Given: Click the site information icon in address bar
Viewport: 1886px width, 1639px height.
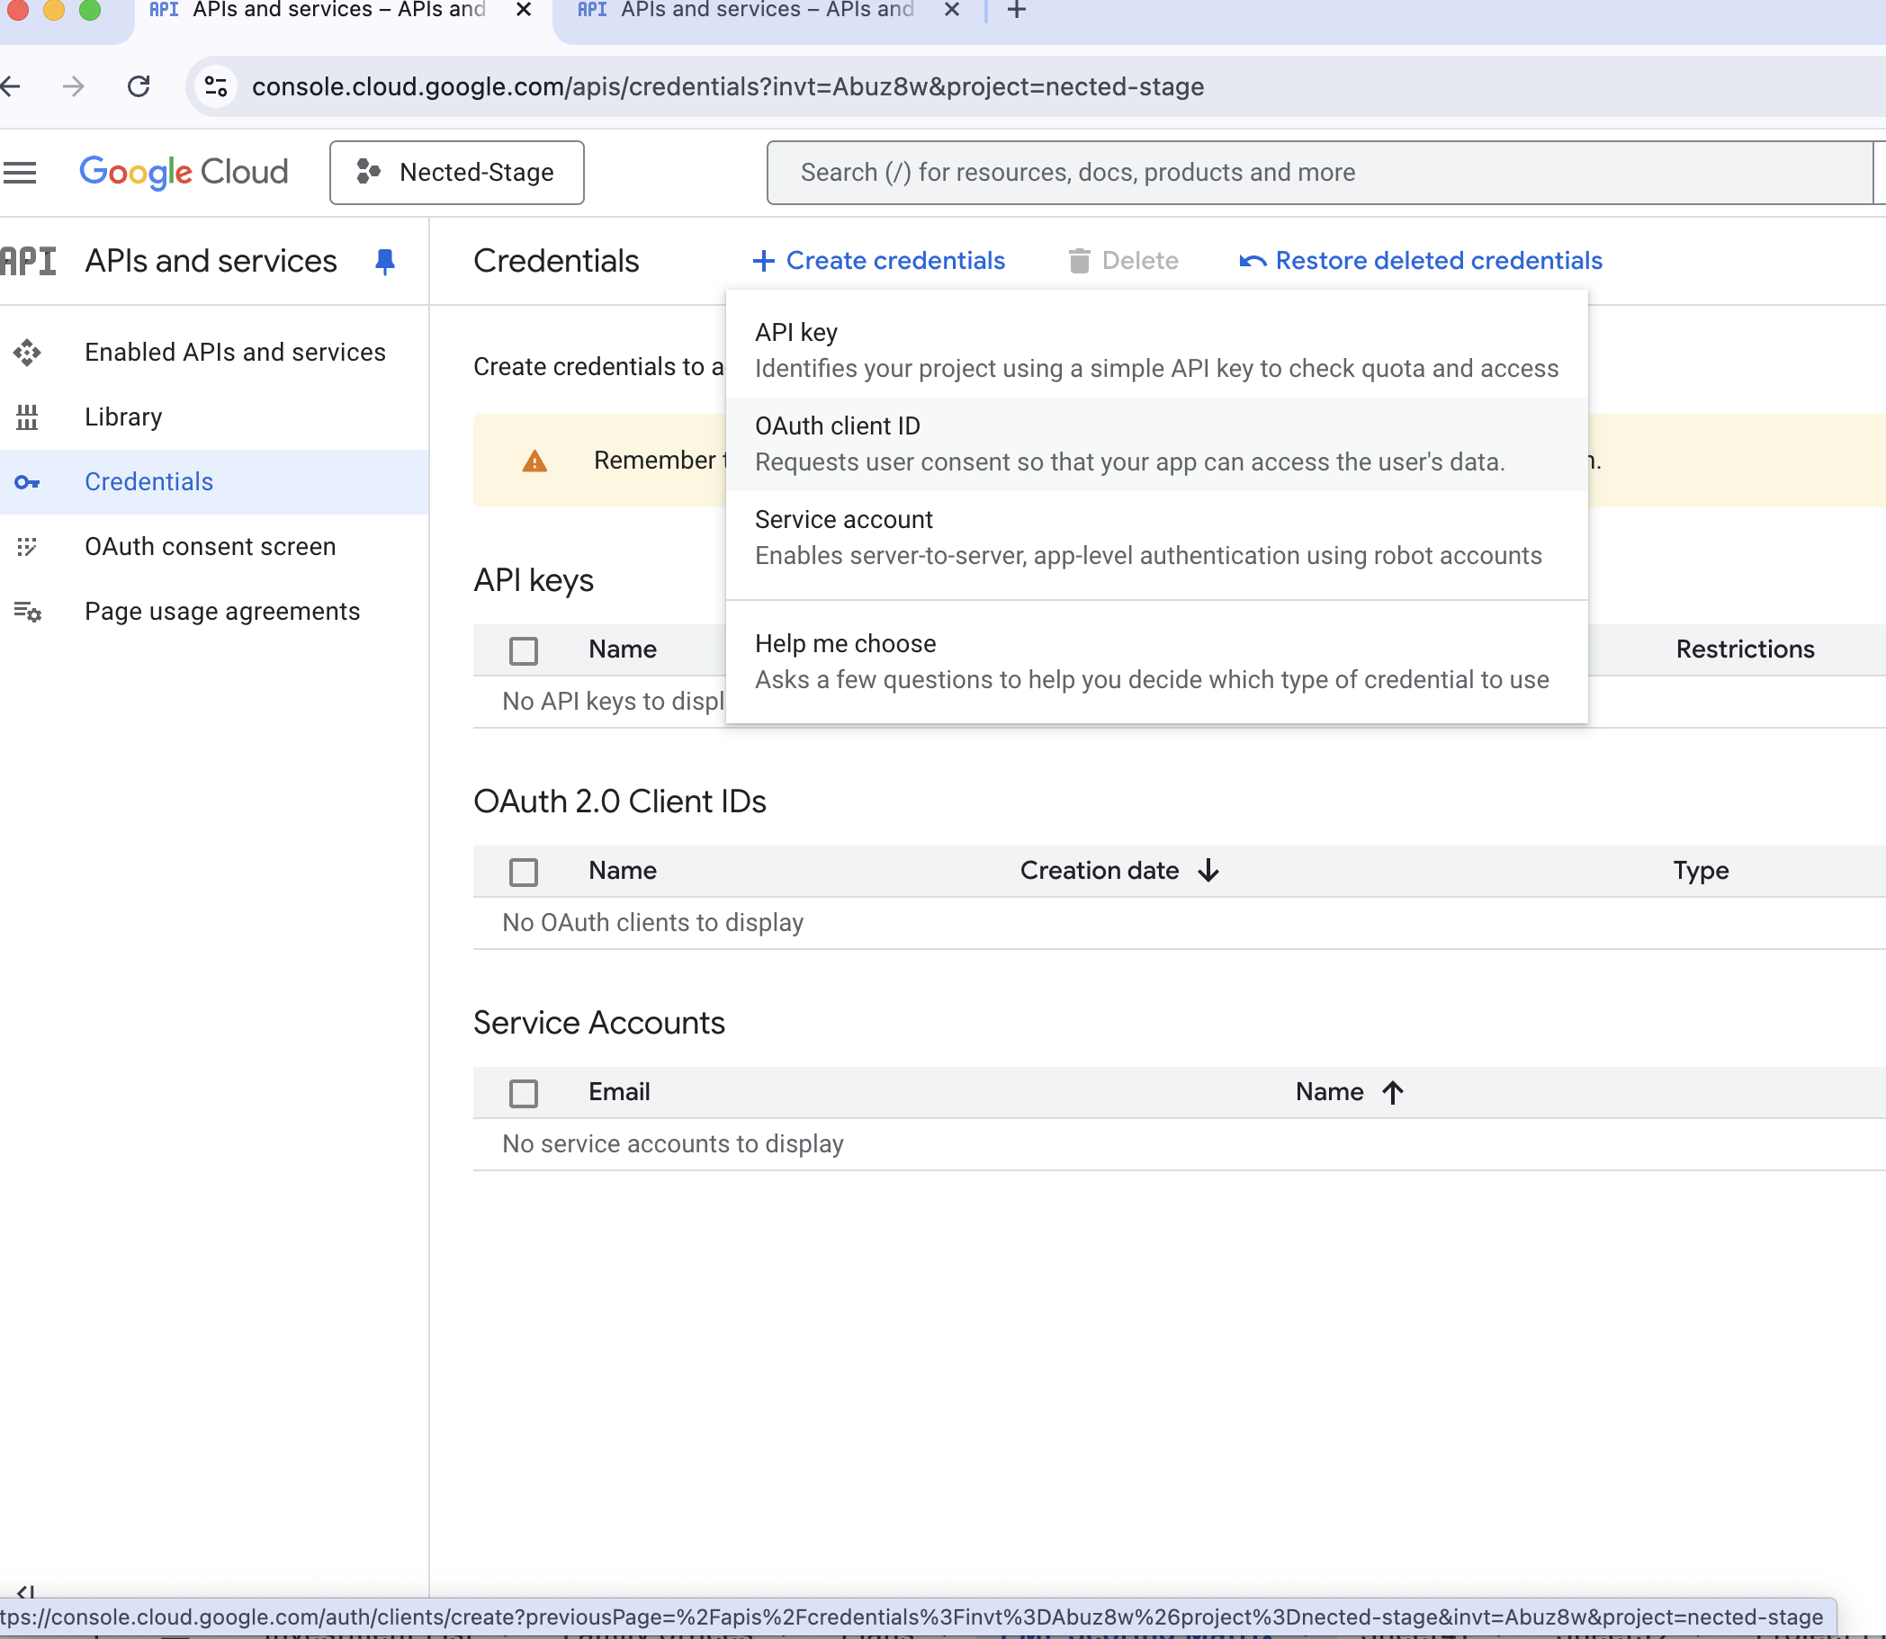Looking at the screenshot, I should [216, 87].
